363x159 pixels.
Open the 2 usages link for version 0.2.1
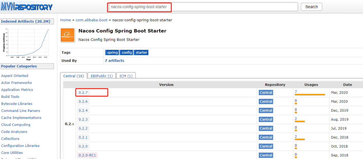pos(296,136)
